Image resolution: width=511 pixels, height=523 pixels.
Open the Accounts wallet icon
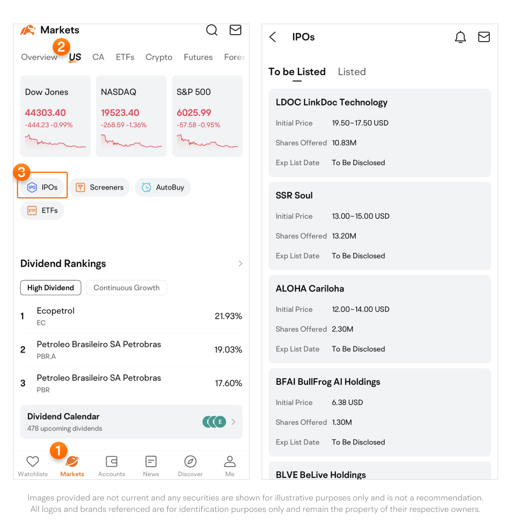[x=112, y=461]
